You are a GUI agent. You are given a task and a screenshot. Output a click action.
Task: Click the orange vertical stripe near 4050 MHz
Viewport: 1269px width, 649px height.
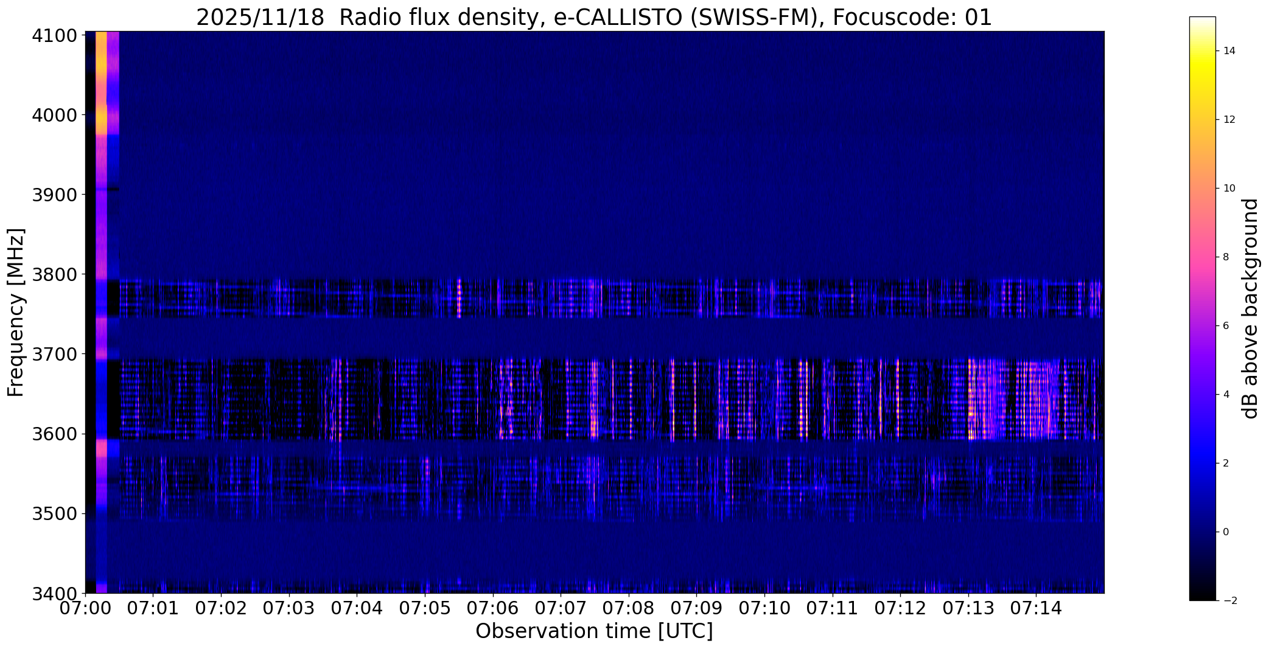click(x=101, y=82)
